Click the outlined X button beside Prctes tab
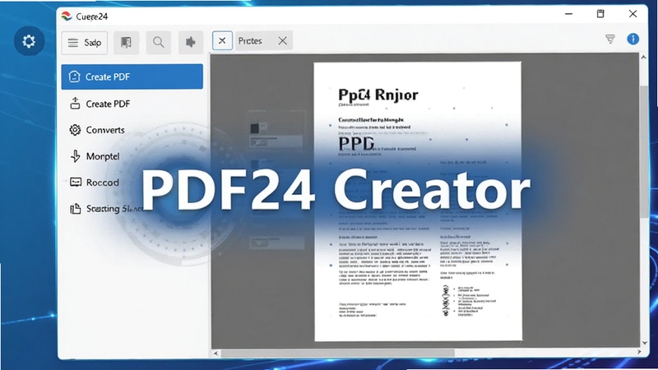658x370 pixels. [x=222, y=40]
